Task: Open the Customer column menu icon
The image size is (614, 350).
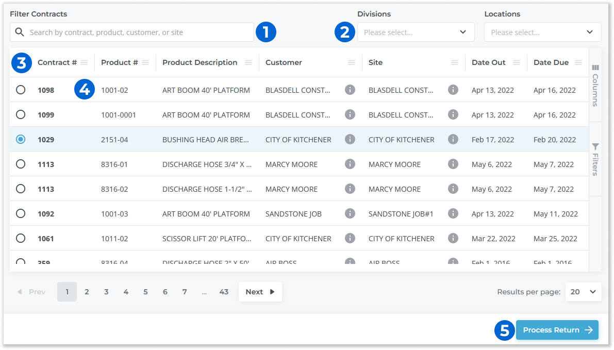Action: tap(352, 63)
